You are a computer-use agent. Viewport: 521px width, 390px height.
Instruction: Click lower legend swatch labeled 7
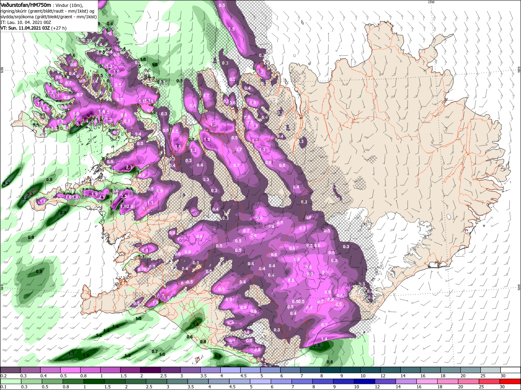[302, 381]
